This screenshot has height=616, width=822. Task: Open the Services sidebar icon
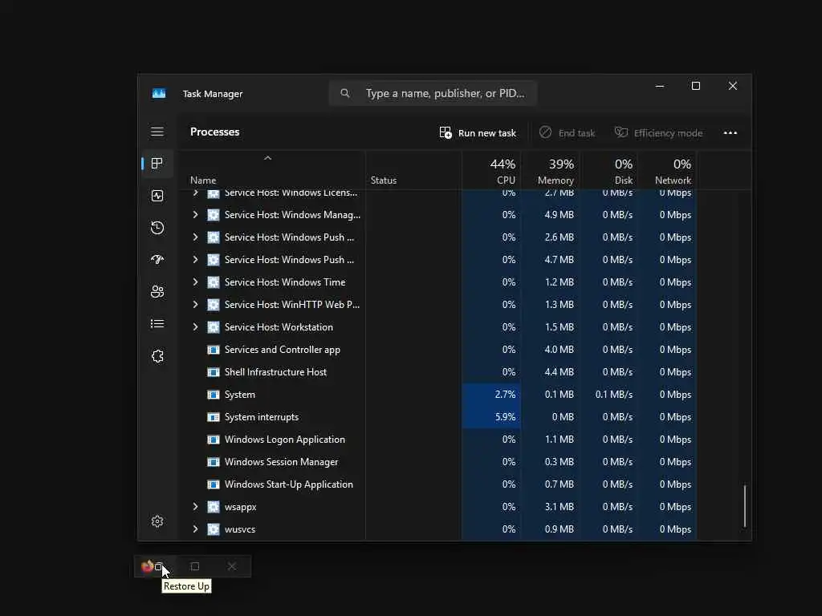(x=157, y=356)
